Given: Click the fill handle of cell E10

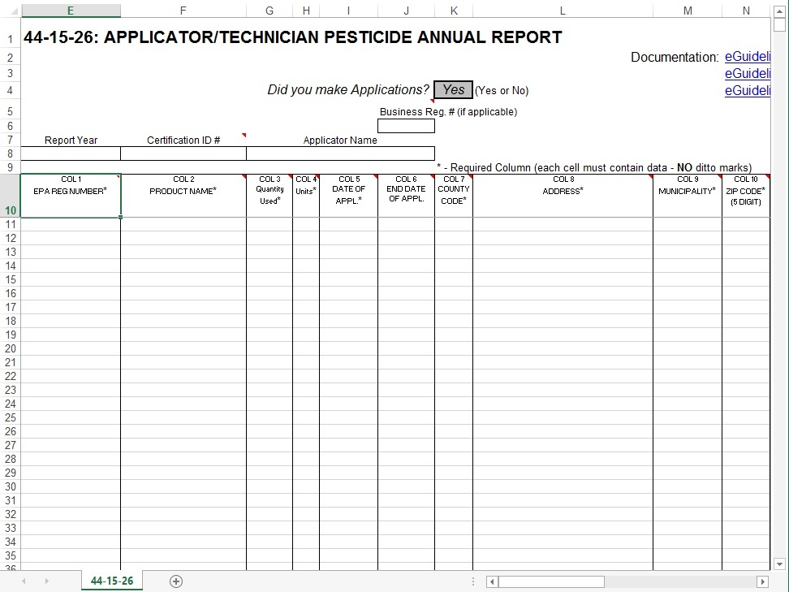Looking at the screenshot, I should click(121, 218).
